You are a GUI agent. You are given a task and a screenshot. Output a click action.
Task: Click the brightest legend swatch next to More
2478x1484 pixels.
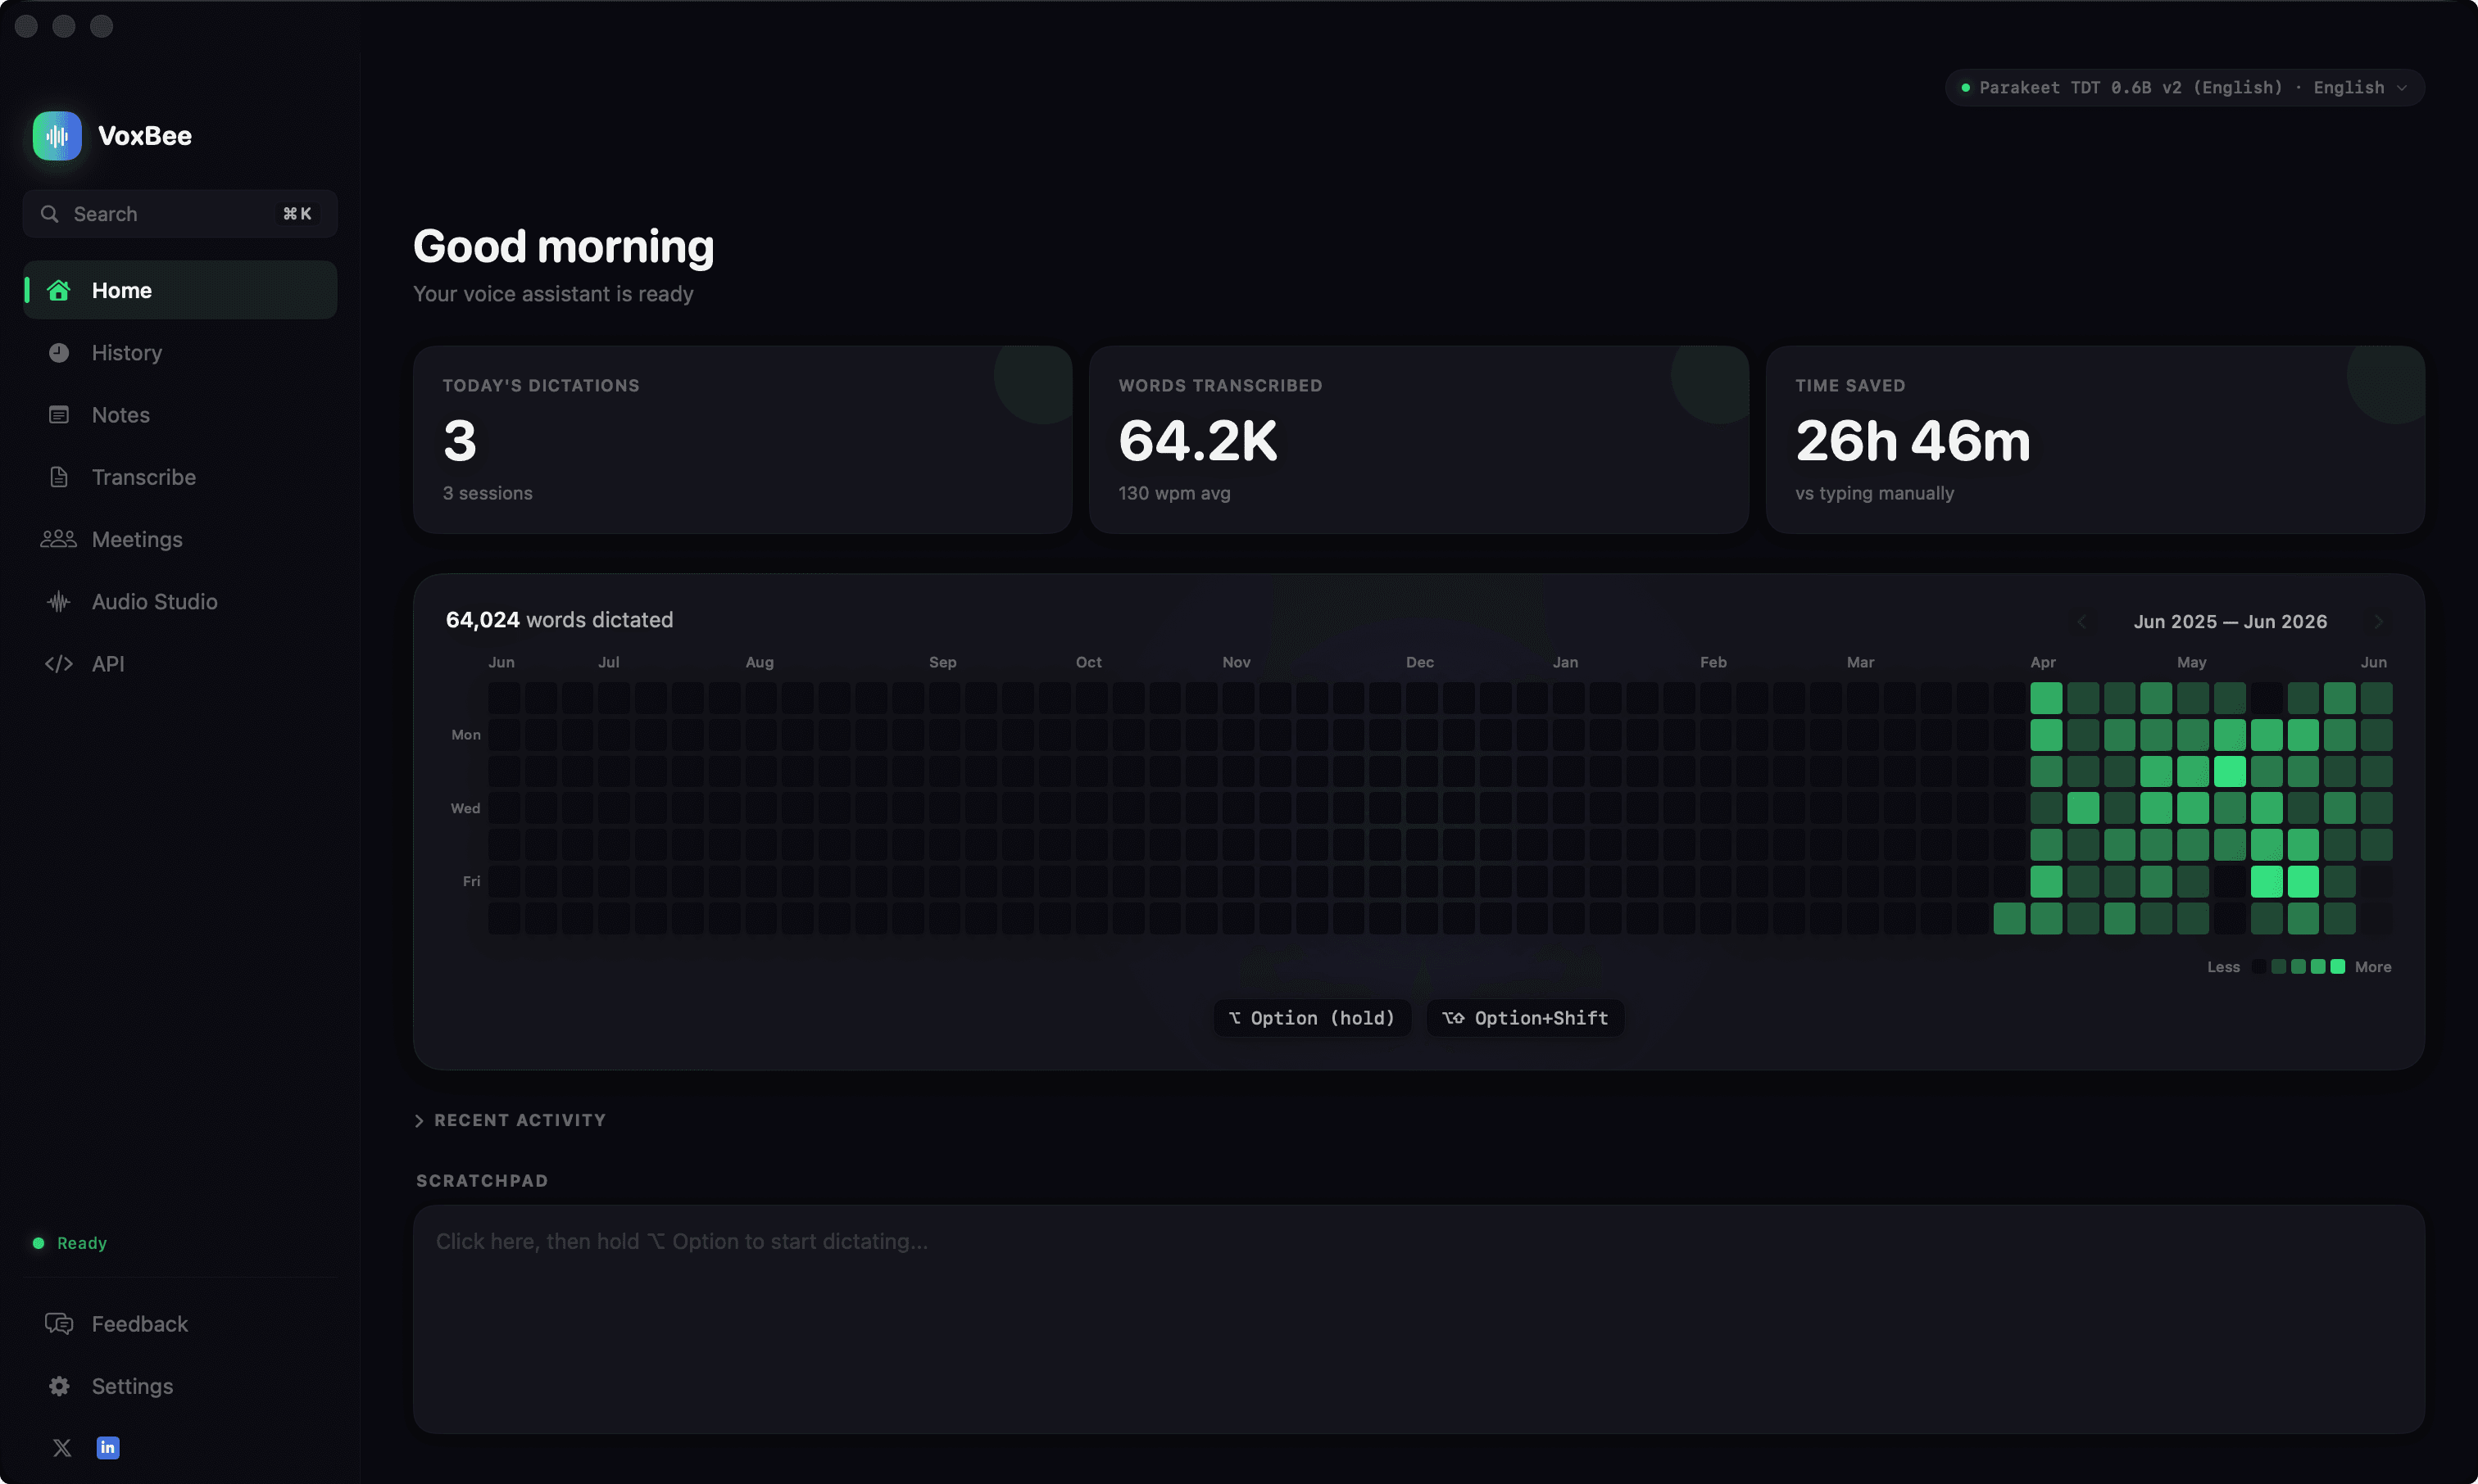[2337, 966]
